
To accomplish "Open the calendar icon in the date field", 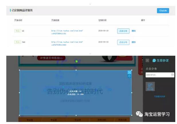I will [172, 75].
